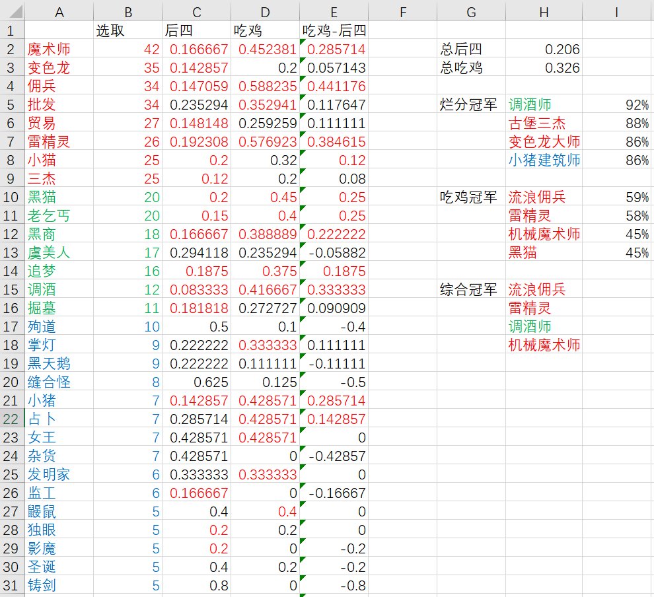
Task: Select column E header
Action: [x=334, y=12]
